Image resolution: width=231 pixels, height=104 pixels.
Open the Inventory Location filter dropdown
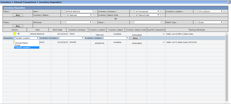(x=210, y=12)
